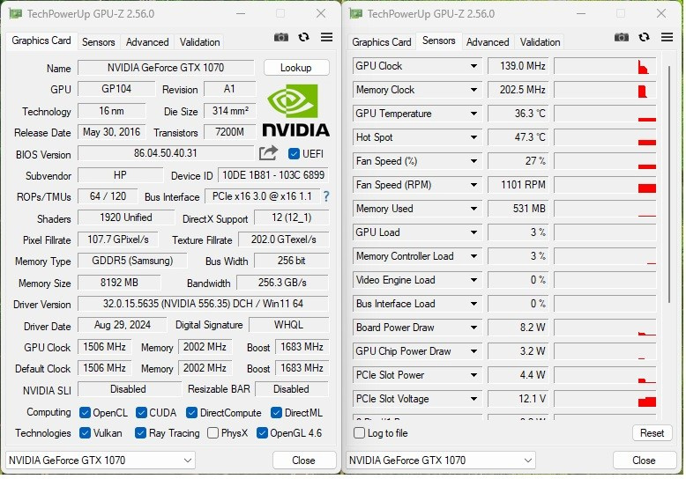Toggle the DirectCompute checkbox
The height and width of the screenshot is (479, 686).
[x=191, y=413]
